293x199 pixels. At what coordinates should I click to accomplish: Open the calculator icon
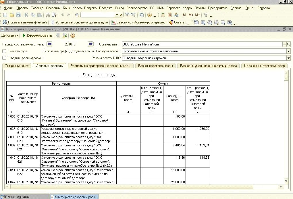(x=163, y=15)
